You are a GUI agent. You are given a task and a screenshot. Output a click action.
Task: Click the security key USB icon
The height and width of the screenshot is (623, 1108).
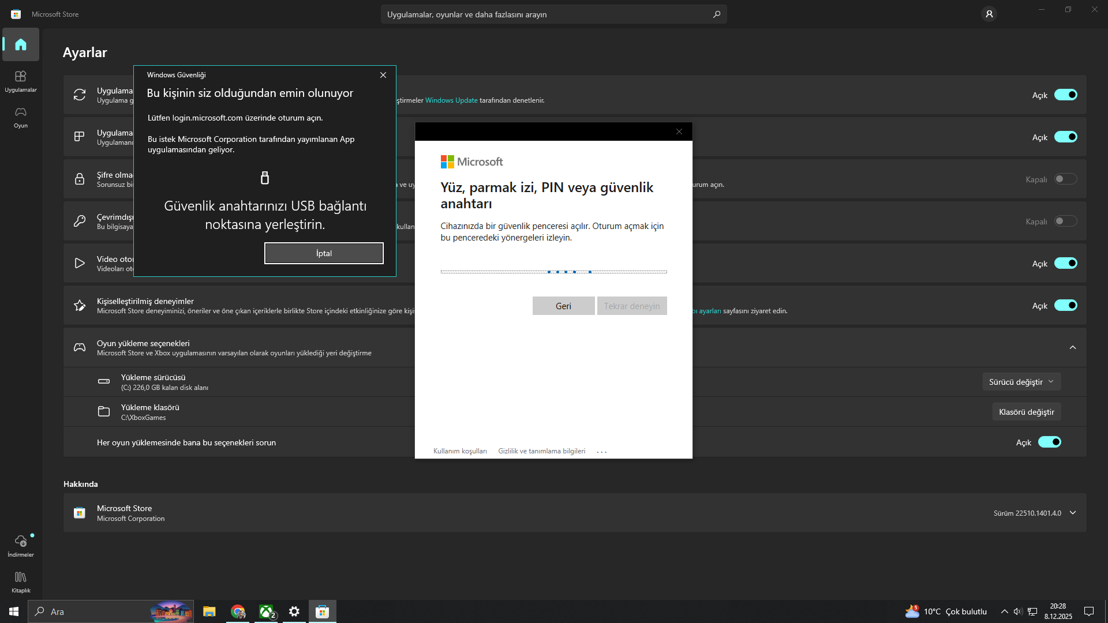(265, 178)
